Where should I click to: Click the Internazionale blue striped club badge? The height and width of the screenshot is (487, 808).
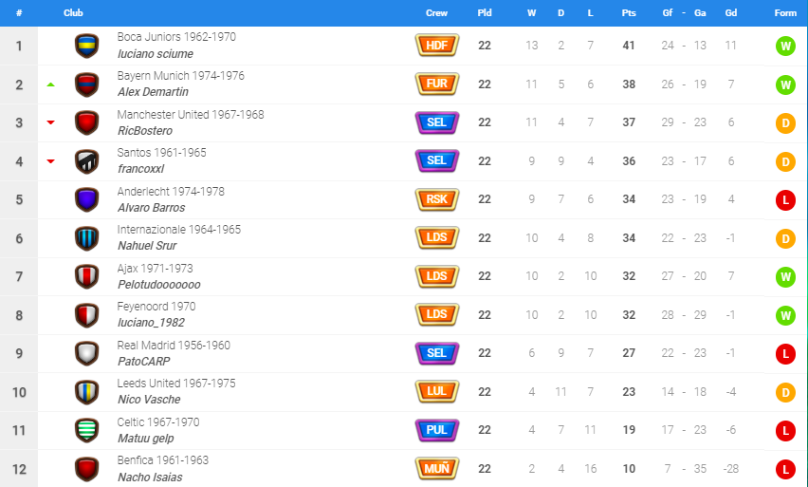pos(86,238)
